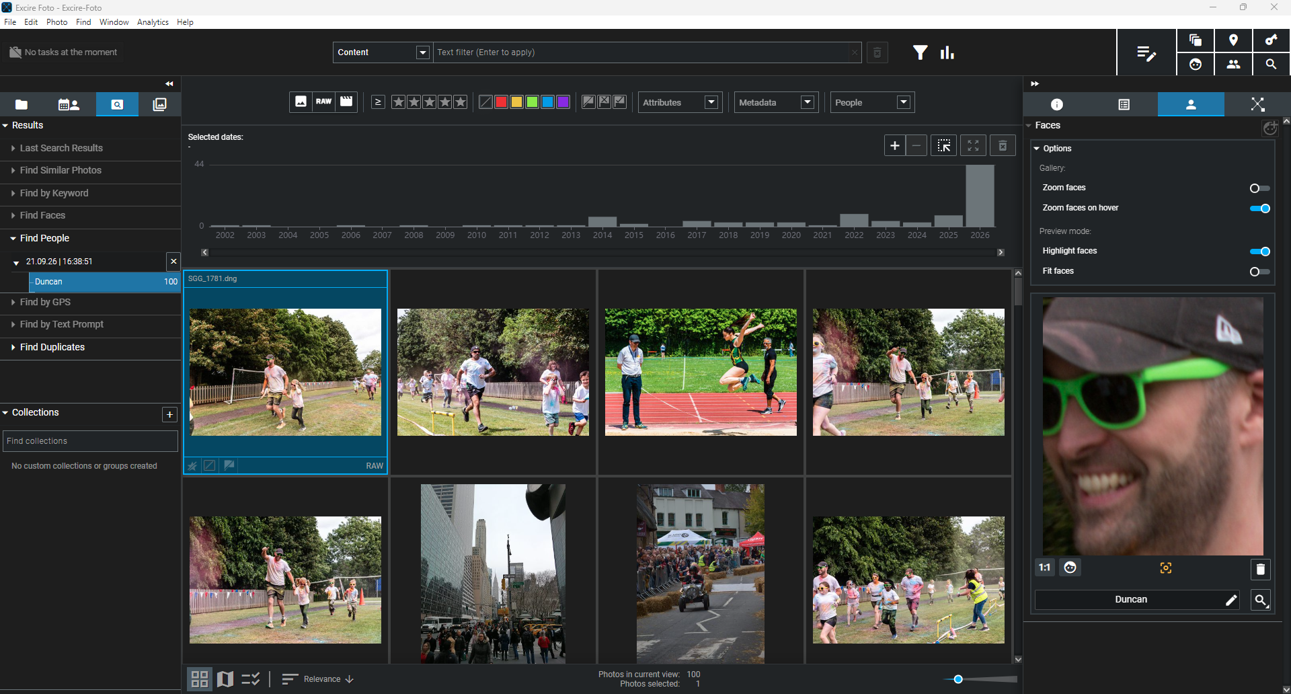Click the 1:1 zoom button under face
The width and height of the screenshot is (1291, 694).
pyautogui.click(x=1044, y=568)
